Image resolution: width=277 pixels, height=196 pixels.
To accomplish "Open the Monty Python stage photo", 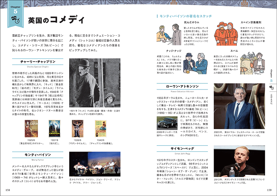I will [95, 164].
